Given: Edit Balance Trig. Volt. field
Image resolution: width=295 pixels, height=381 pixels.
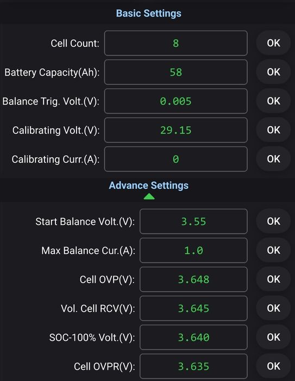Looking at the screenshot, I should (176, 101).
